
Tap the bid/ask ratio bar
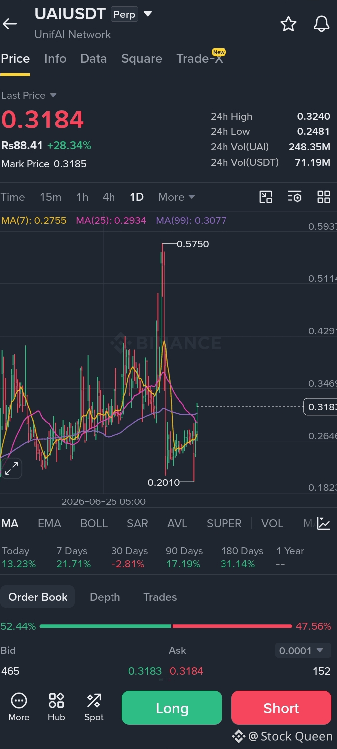(165, 626)
